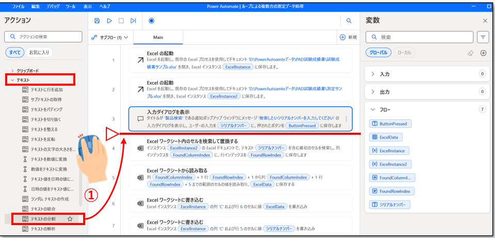Click the お気に入り favorites button
The height and width of the screenshot is (238, 495).
click(x=40, y=52)
